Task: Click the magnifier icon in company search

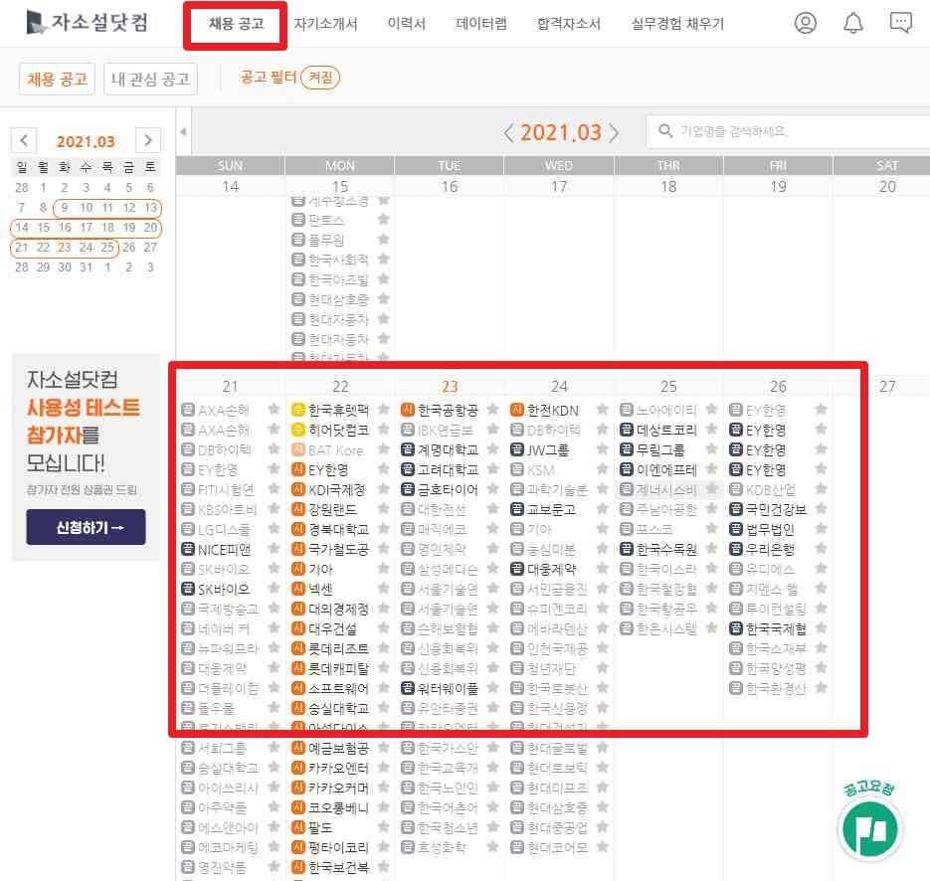Action: click(665, 130)
